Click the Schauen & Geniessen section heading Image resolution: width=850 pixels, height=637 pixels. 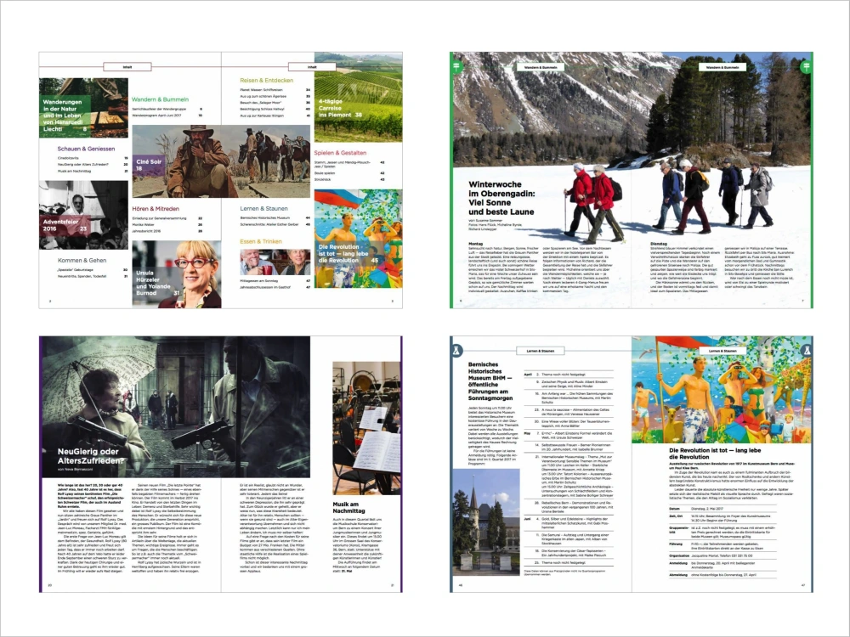tap(86, 149)
